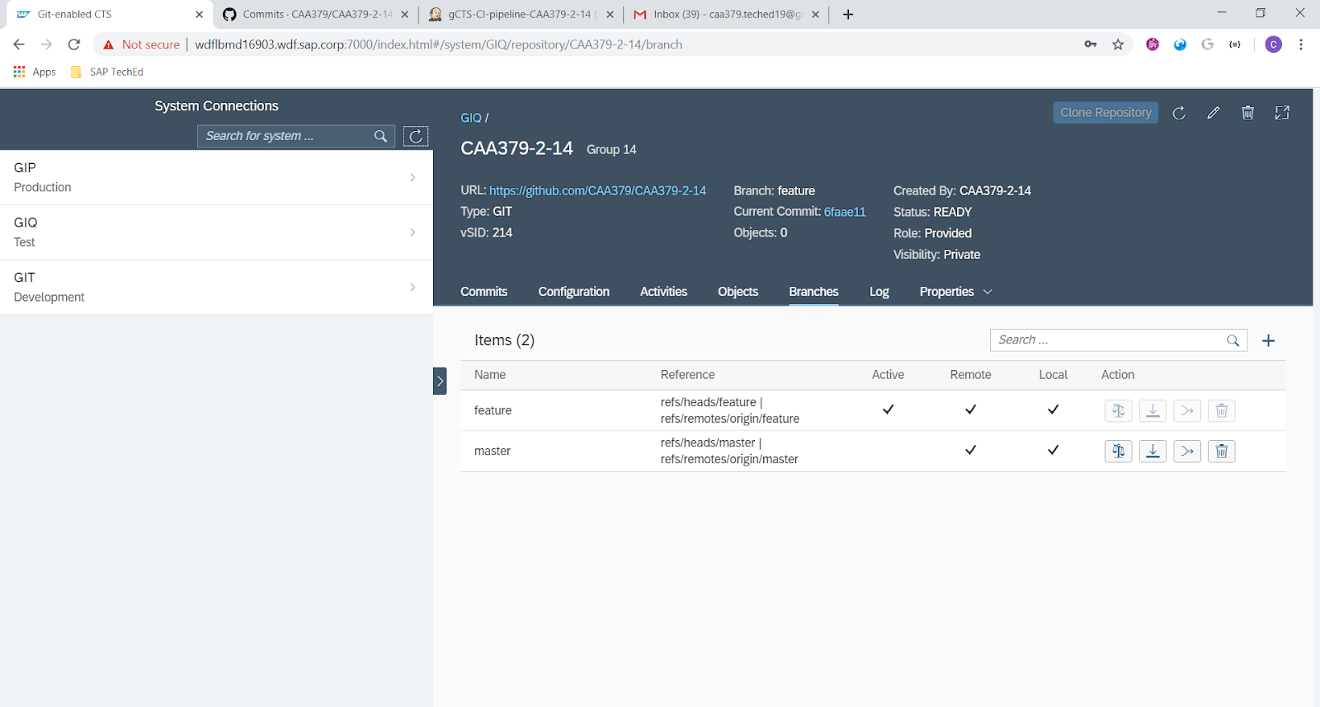The width and height of the screenshot is (1320, 707).
Task: Expand the GIQ Test system
Action: click(216, 232)
